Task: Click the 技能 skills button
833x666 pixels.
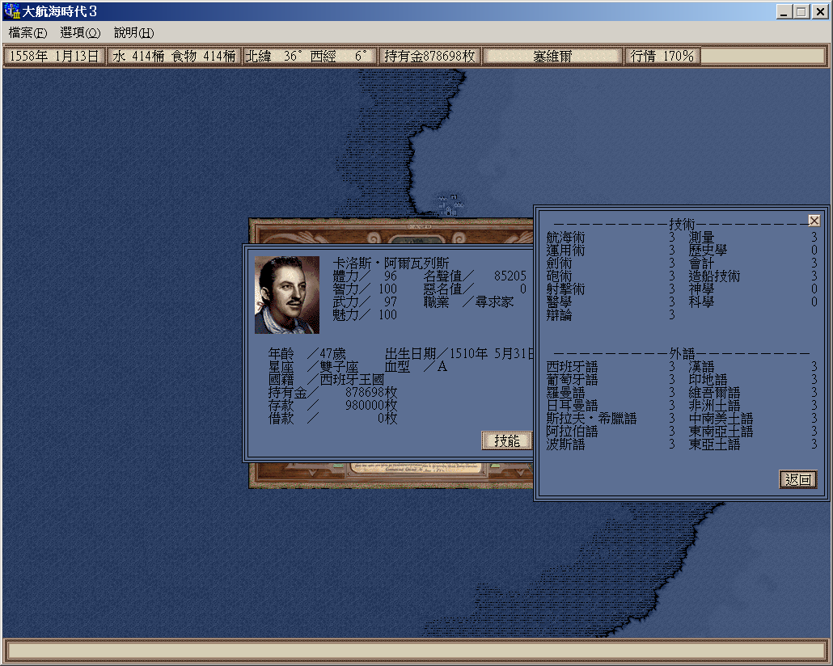Action: coord(506,440)
